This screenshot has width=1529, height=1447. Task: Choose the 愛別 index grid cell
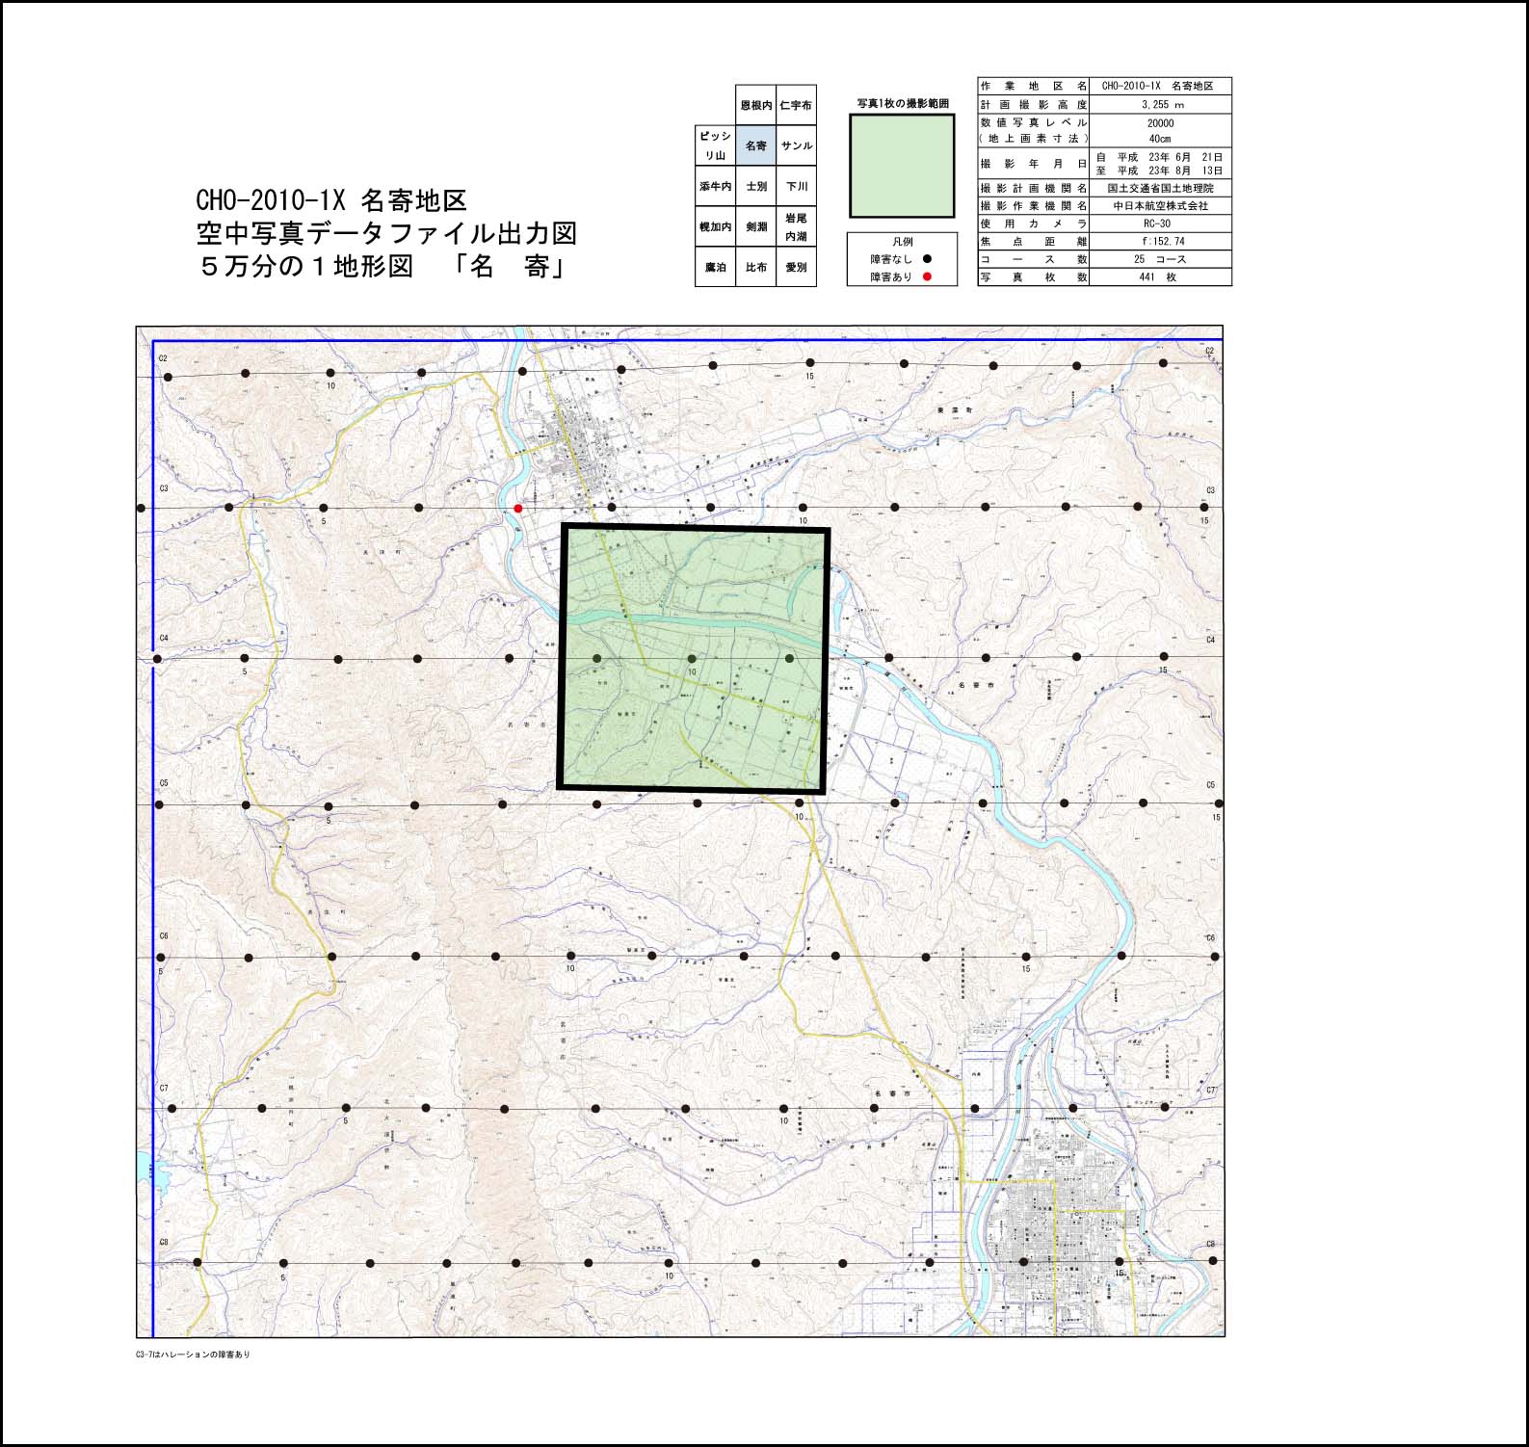click(x=796, y=267)
